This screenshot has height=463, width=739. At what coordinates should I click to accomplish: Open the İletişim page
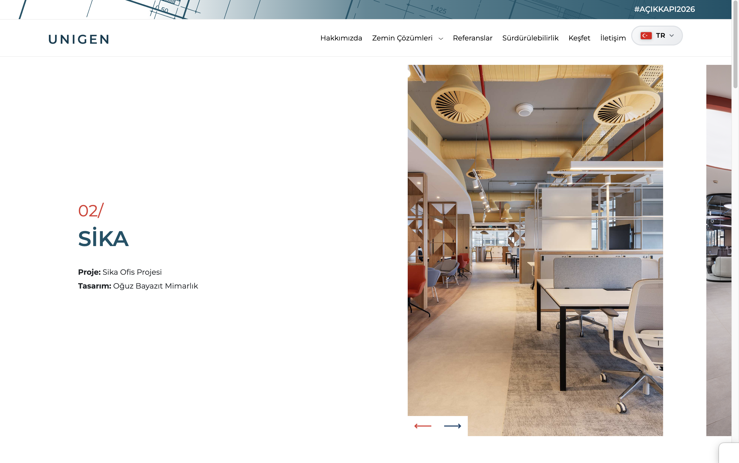click(x=613, y=38)
